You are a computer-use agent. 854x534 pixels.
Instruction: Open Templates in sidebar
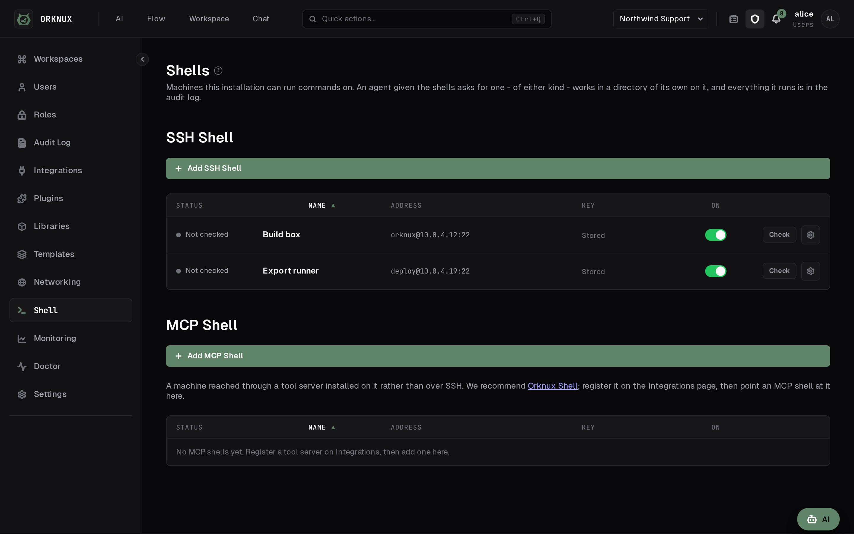(x=71, y=254)
